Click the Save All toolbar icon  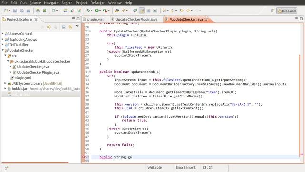(x=22, y=11)
